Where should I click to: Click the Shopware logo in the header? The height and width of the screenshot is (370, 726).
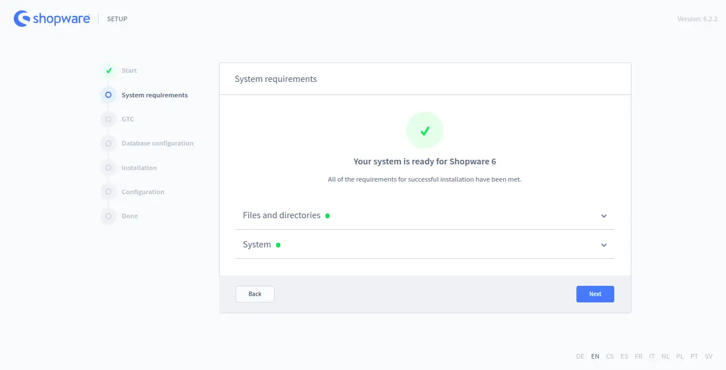click(52, 19)
